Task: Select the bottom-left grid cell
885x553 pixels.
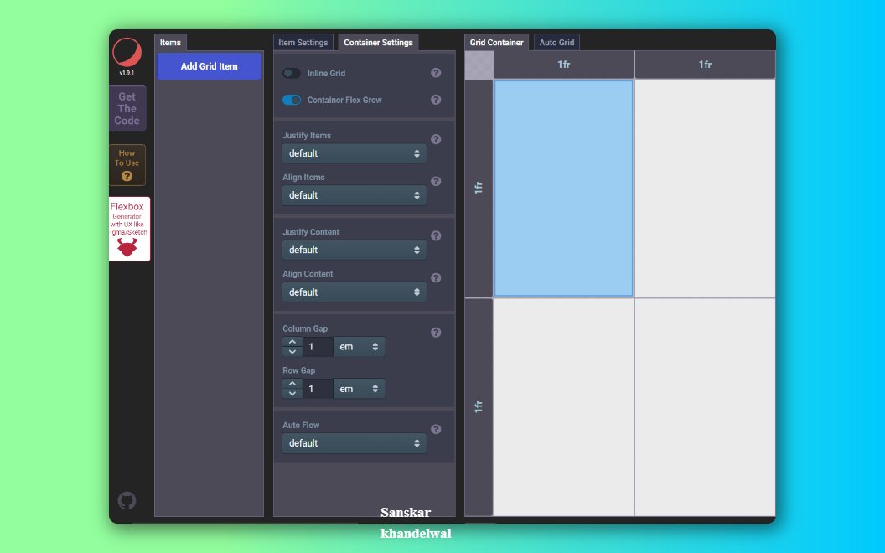Action: coord(564,407)
